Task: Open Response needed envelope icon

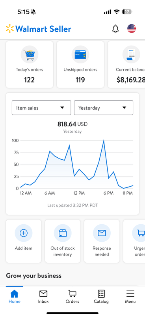Action: tap(102, 233)
